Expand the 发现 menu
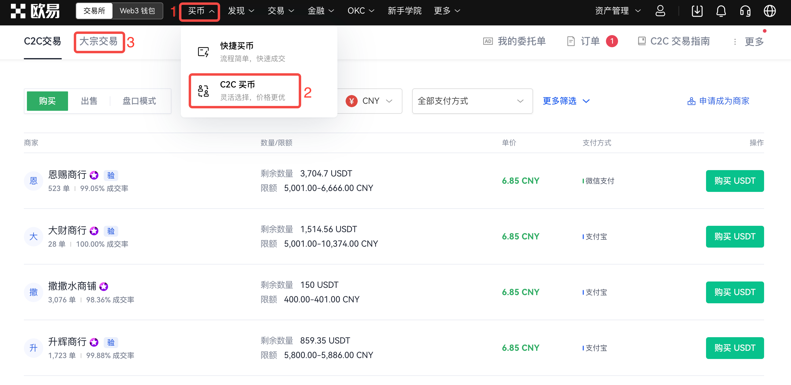The image size is (791, 385). (241, 11)
